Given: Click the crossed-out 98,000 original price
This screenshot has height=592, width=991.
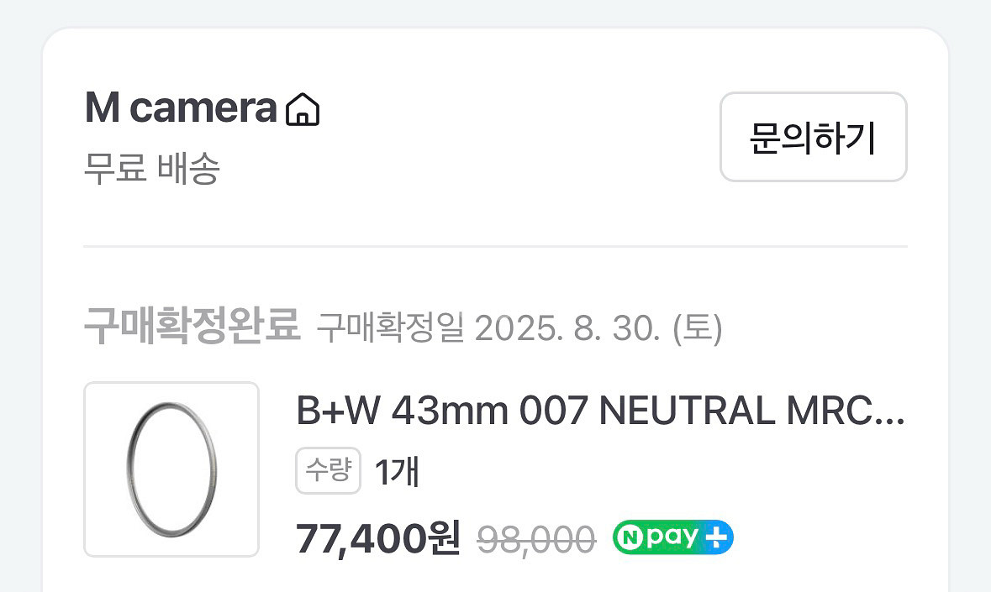Looking at the screenshot, I should tap(536, 539).
